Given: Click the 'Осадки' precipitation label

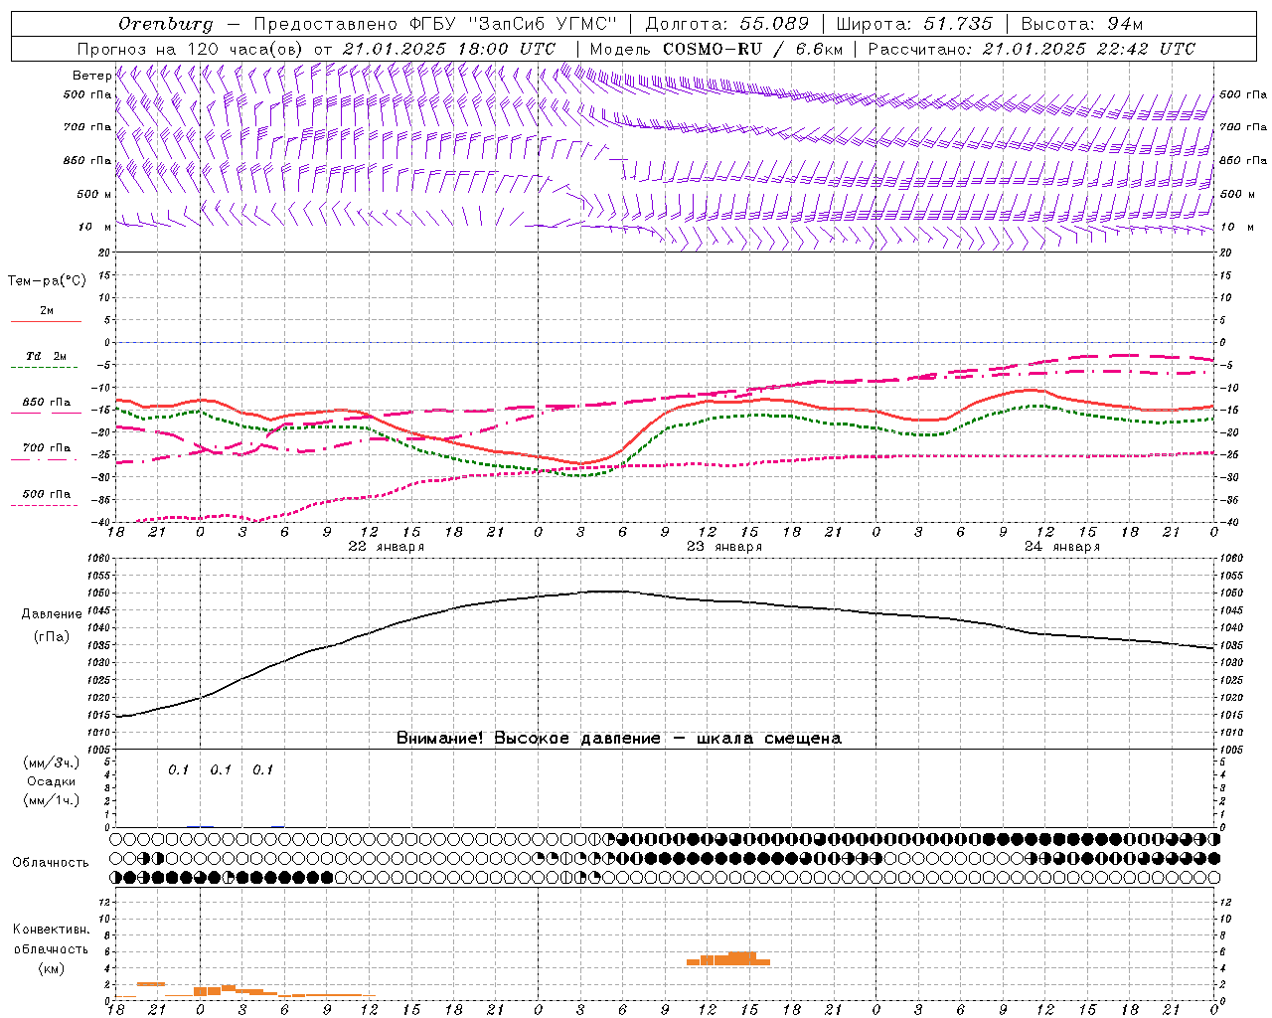Looking at the screenshot, I should pos(52,781).
